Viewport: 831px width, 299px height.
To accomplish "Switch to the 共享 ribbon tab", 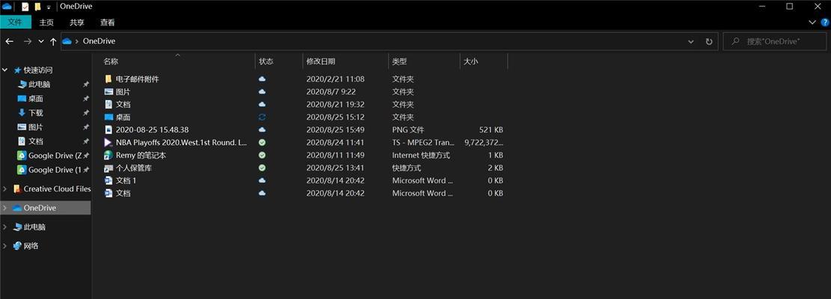I will [x=77, y=22].
